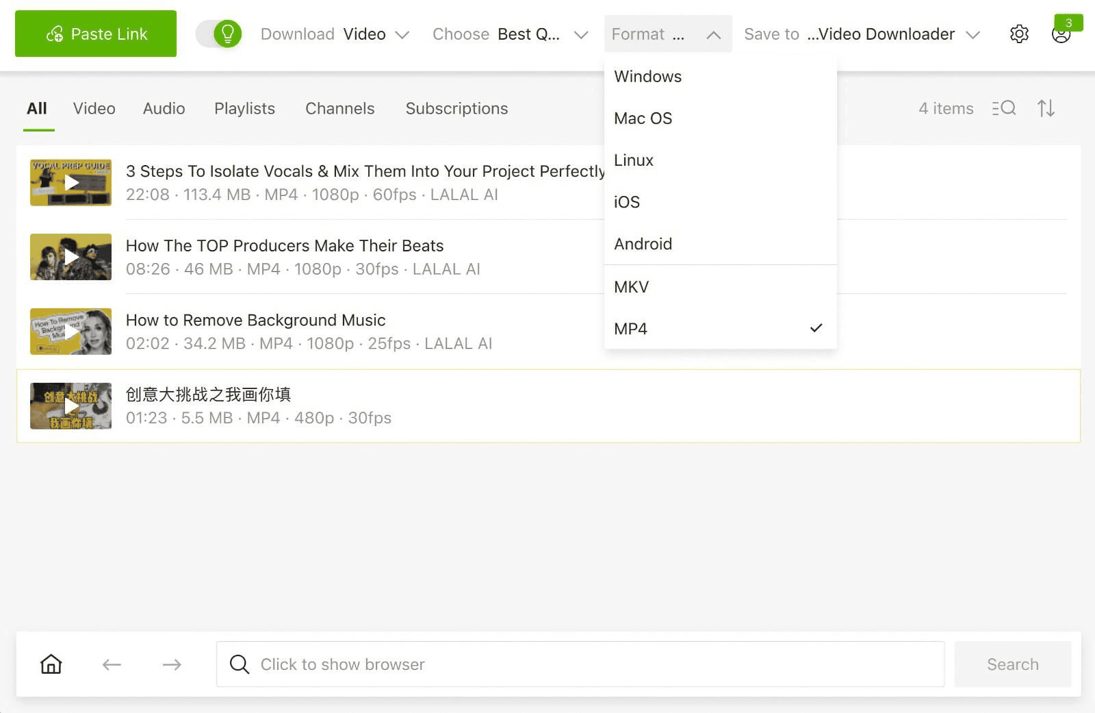Viewport: 1095px width, 713px height.
Task: Open the Playlists tab
Action: pos(244,108)
